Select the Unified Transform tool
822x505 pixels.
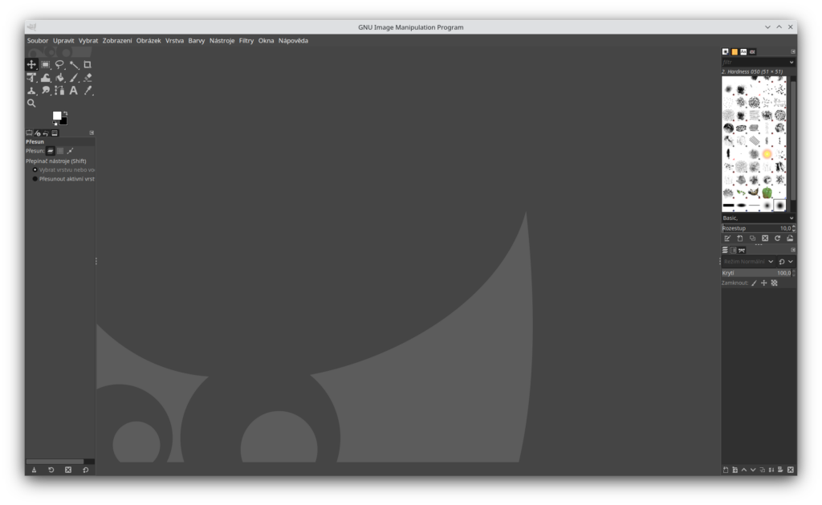coord(31,78)
